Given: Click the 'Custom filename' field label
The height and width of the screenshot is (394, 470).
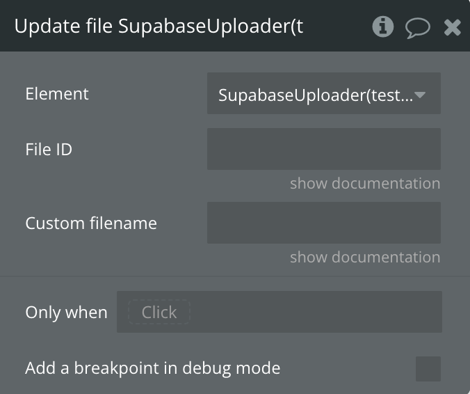Looking at the screenshot, I should (91, 223).
